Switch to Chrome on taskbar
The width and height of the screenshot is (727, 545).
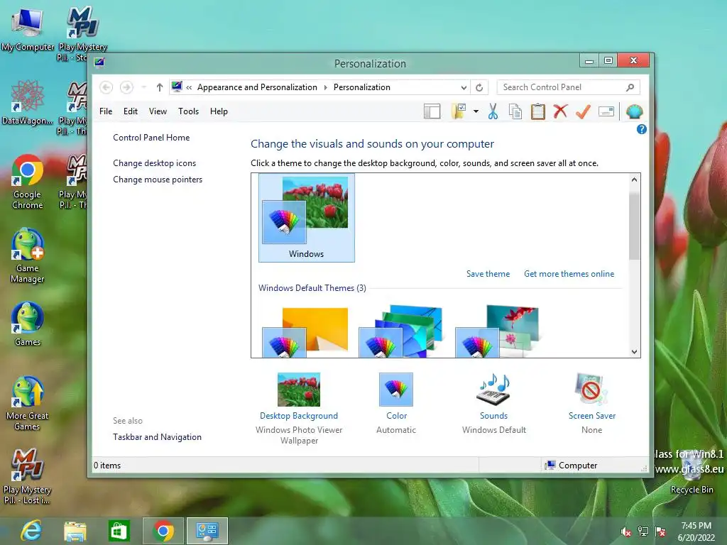(x=163, y=531)
